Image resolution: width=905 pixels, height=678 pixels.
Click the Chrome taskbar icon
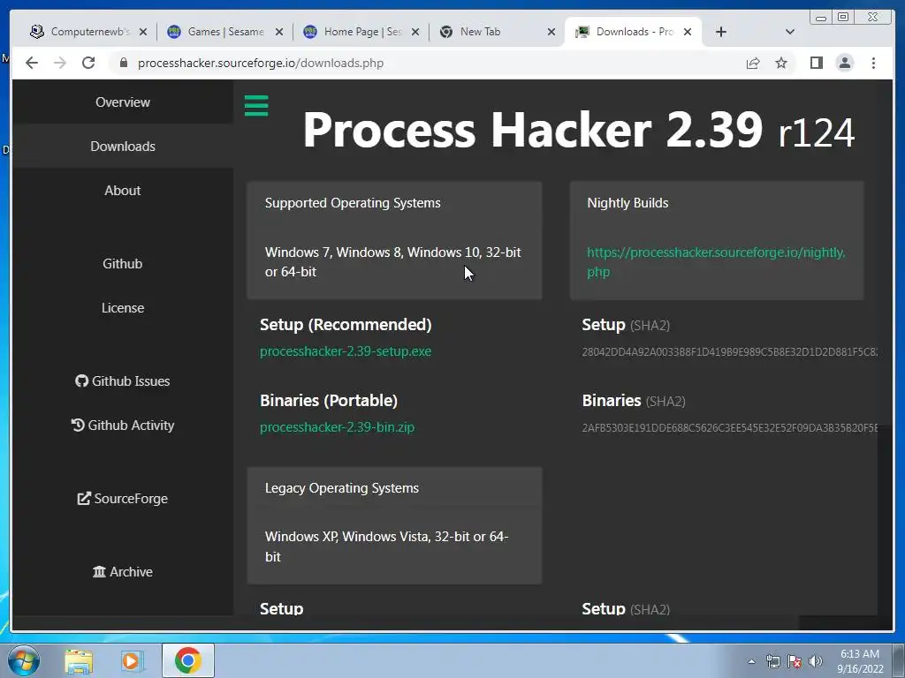tap(188, 660)
